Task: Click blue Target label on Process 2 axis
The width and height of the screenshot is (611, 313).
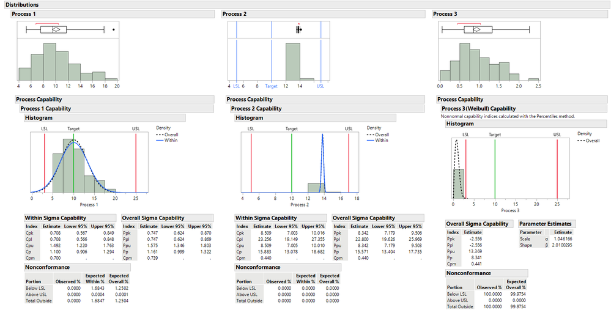Action: click(x=271, y=86)
